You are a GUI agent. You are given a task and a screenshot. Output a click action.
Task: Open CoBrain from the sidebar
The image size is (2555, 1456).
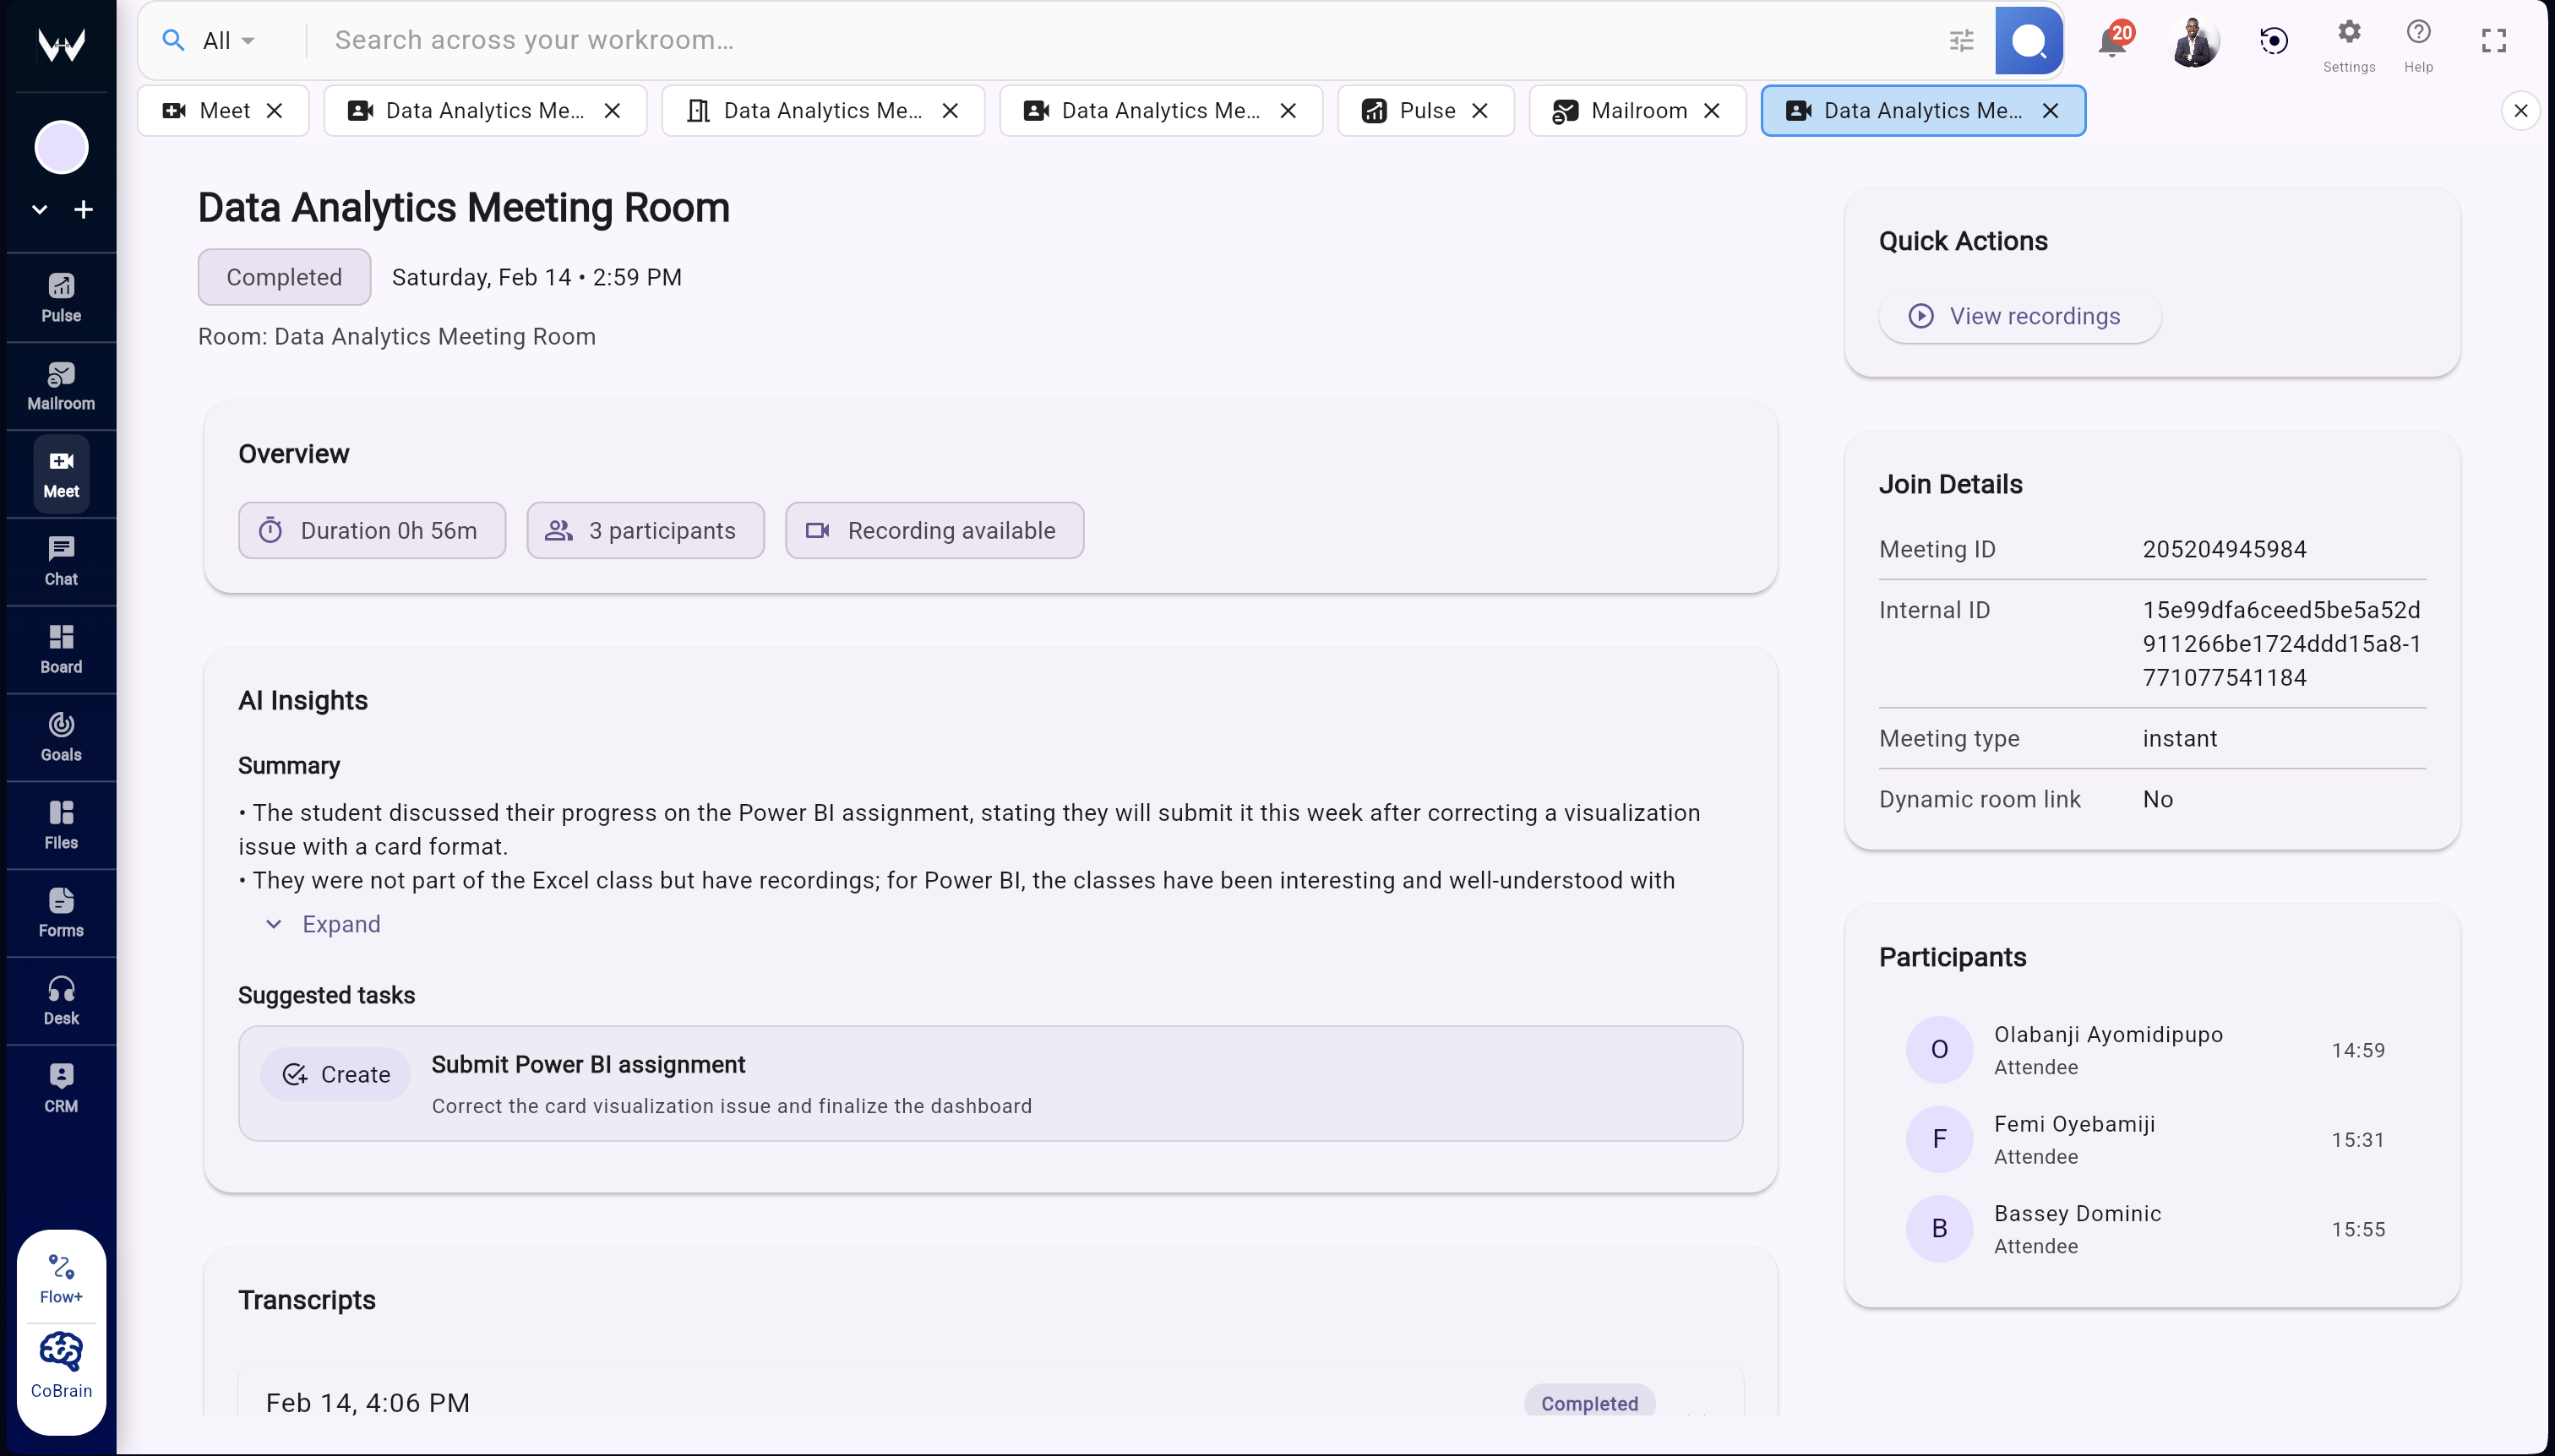click(61, 1363)
